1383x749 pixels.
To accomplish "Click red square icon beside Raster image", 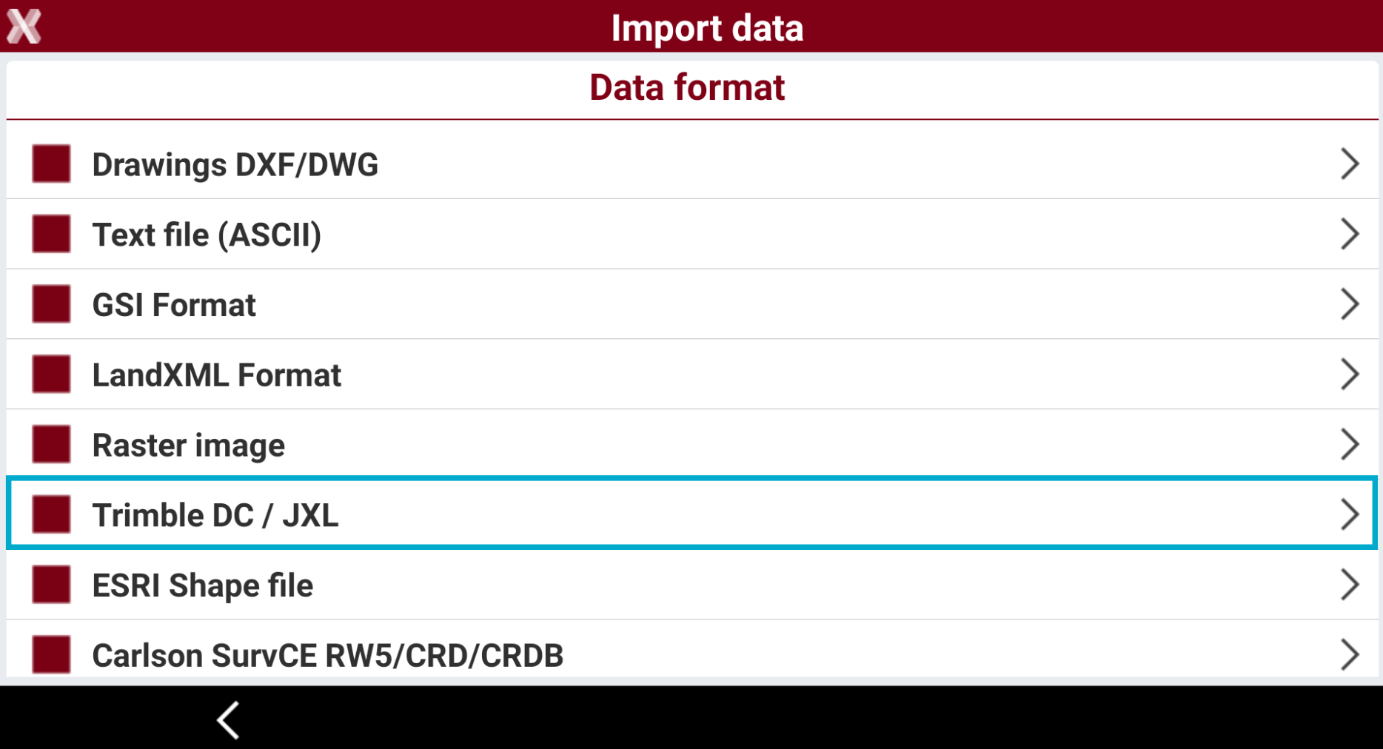I will [x=51, y=444].
